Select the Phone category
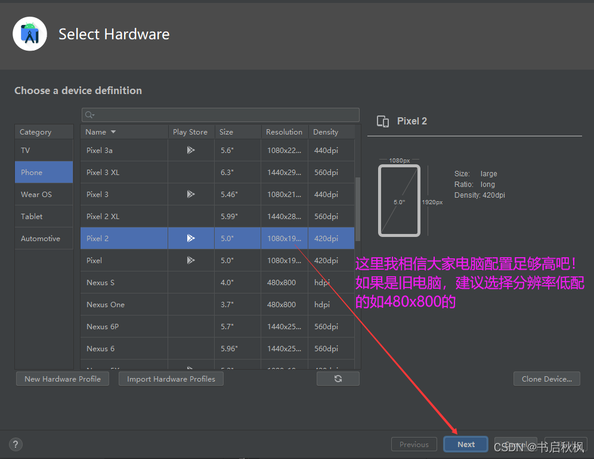594x459 pixels. point(44,172)
